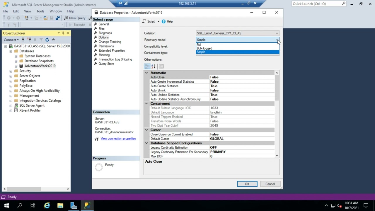
Task: Collapse the Databases tree node
Action: [11, 51]
